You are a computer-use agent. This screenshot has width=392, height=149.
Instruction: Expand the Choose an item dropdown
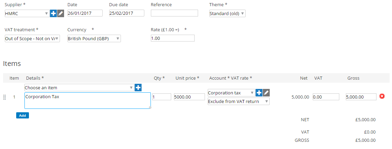[79, 88]
